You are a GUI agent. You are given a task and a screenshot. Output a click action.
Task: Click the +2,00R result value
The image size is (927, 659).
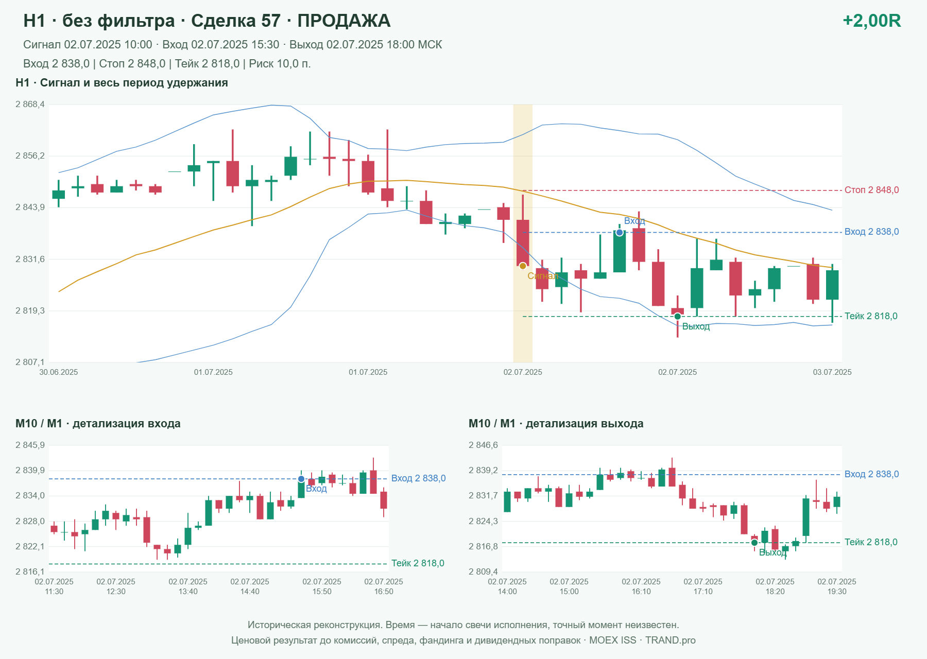[872, 21]
